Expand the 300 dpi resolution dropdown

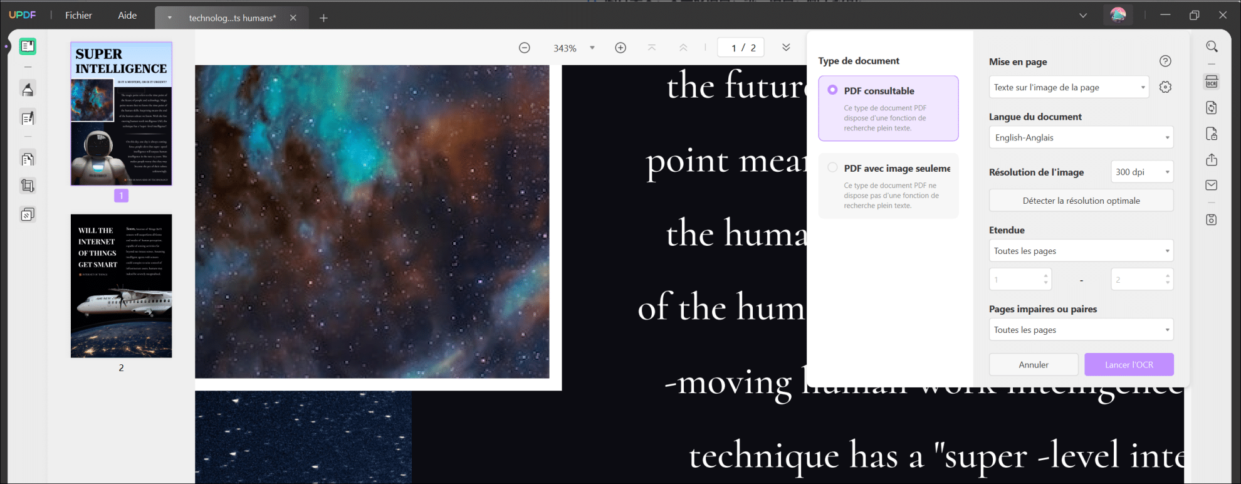tap(1141, 172)
